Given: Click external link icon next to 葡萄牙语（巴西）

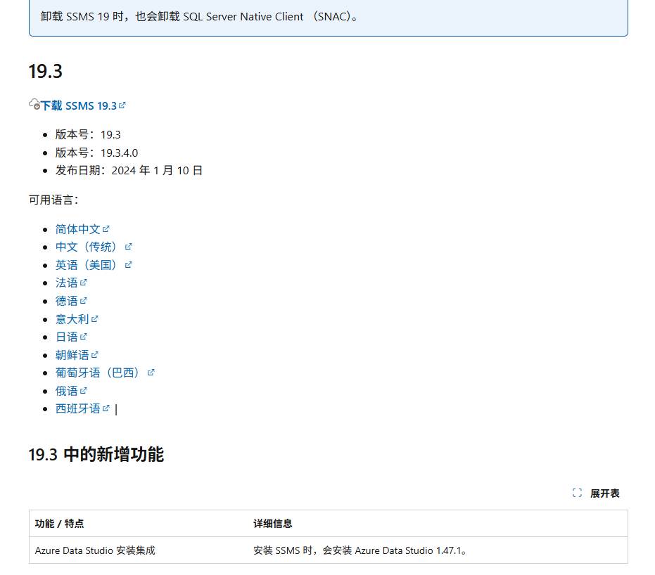Looking at the screenshot, I should tap(151, 373).
